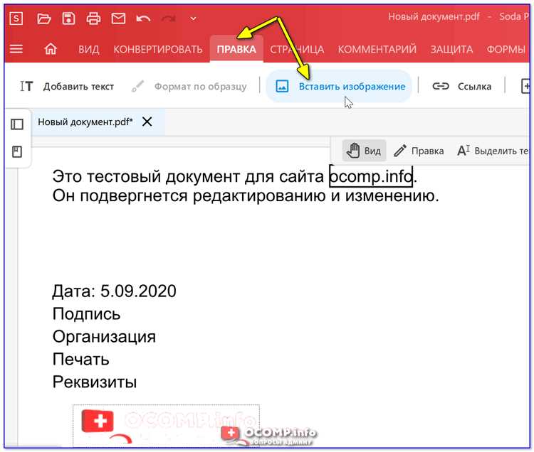Select the ПРАВКА tab

coord(236,50)
